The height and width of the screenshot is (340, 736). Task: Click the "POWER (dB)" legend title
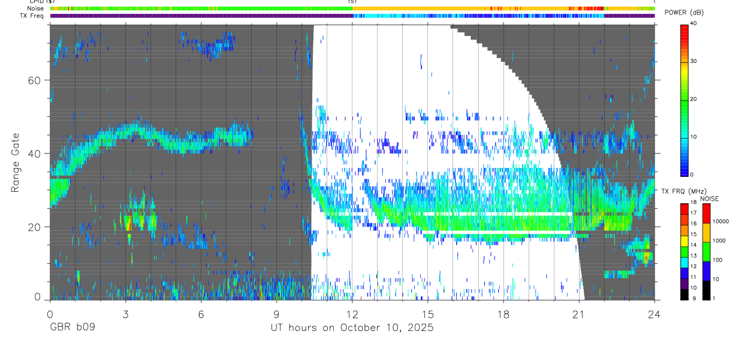[x=684, y=13]
